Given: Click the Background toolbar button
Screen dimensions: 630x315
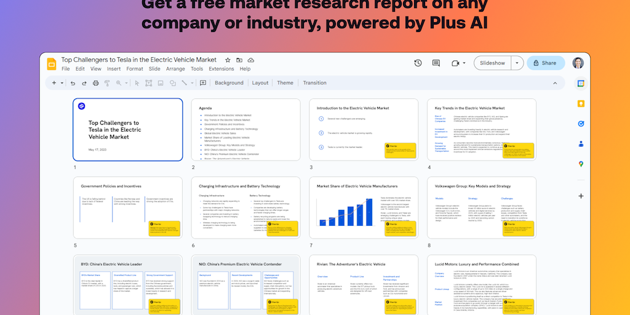Looking at the screenshot, I should [229, 83].
